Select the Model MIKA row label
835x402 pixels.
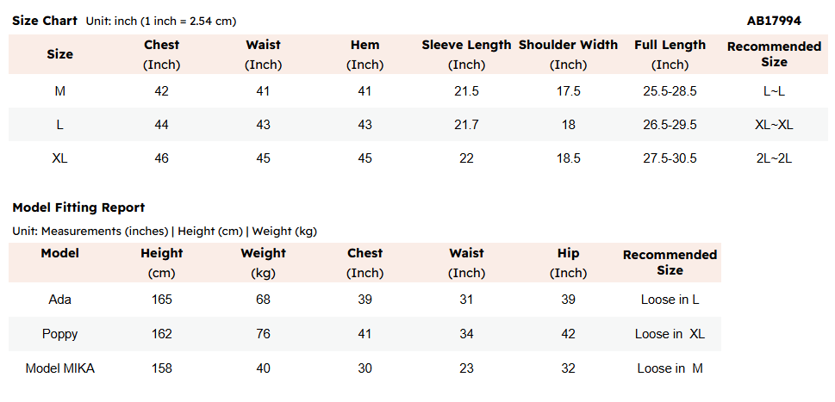coord(60,368)
